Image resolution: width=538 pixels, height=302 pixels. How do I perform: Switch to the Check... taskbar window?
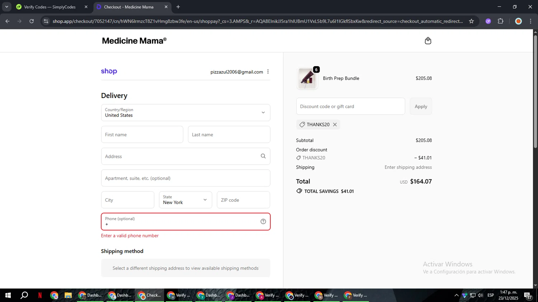tap(150, 295)
